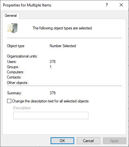Image resolution: width=129 pixels, height=147 pixels.
Task: Click the Users count value 378
Action: tap(53, 62)
